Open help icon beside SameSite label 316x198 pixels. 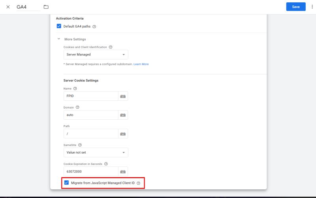[80, 145]
